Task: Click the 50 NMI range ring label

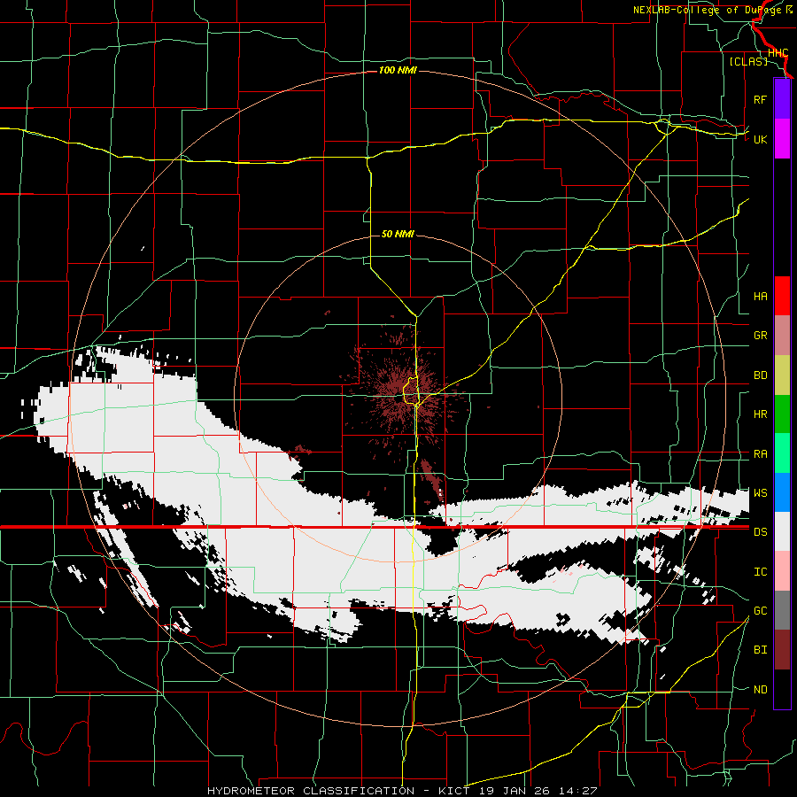Action: [398, 234]
